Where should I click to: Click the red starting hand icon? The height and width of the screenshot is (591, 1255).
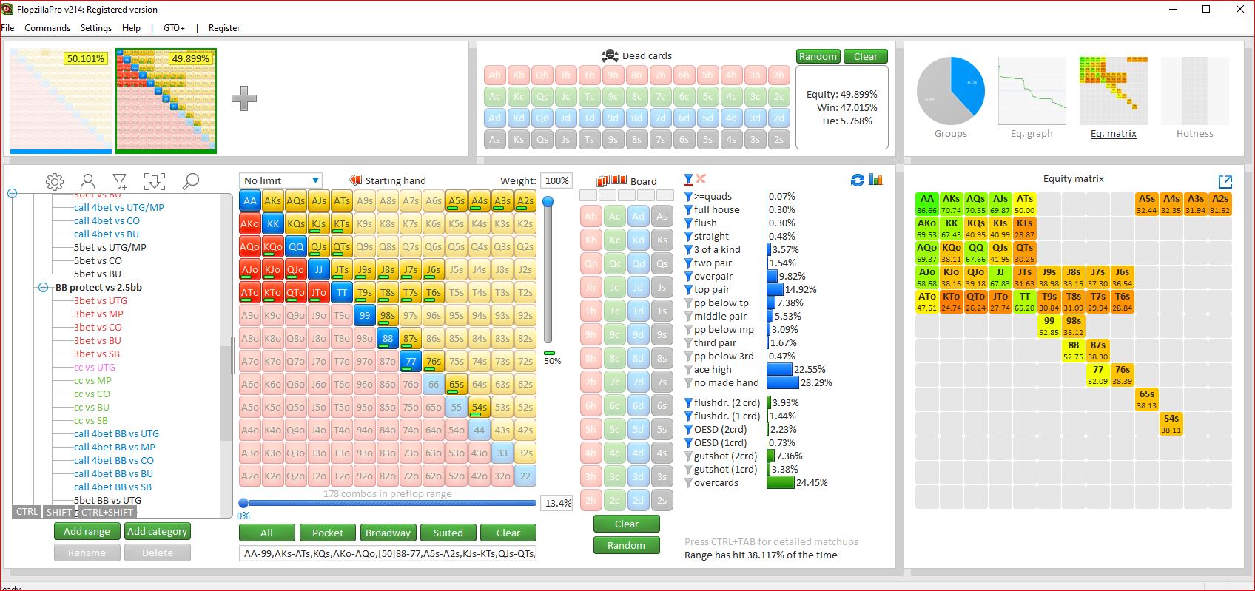pos(355,180)
